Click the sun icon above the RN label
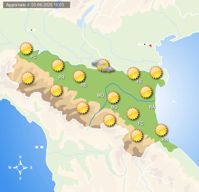199x192 pixels. (x=161, y=130)
